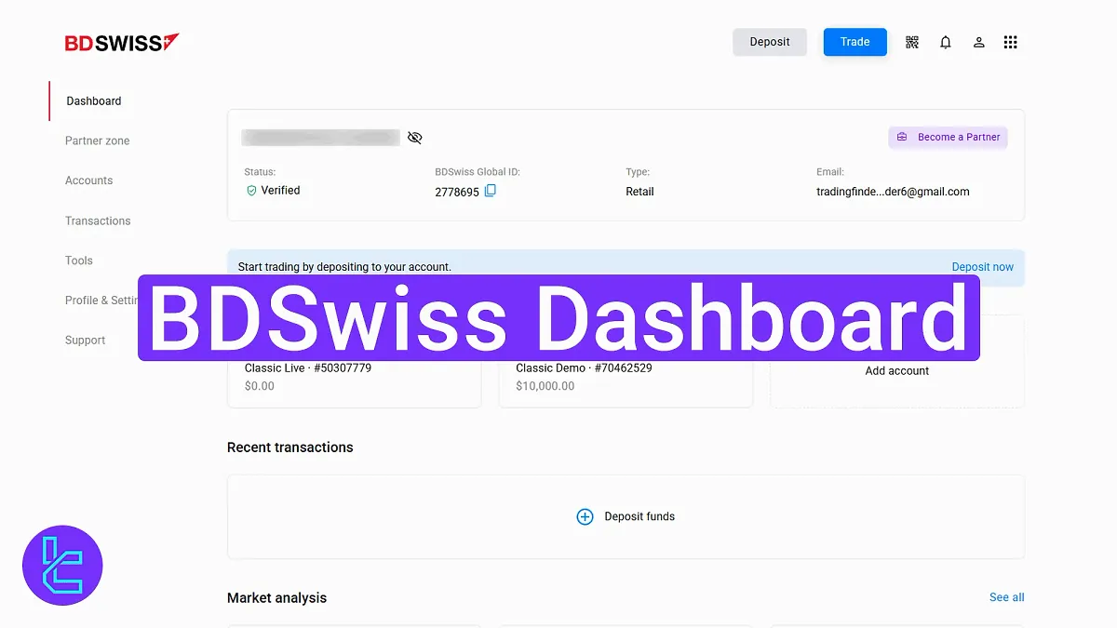Viewport: 1117px width, 628px height.
Task: Open the apps grid icon
Action: click(1011, 42)
